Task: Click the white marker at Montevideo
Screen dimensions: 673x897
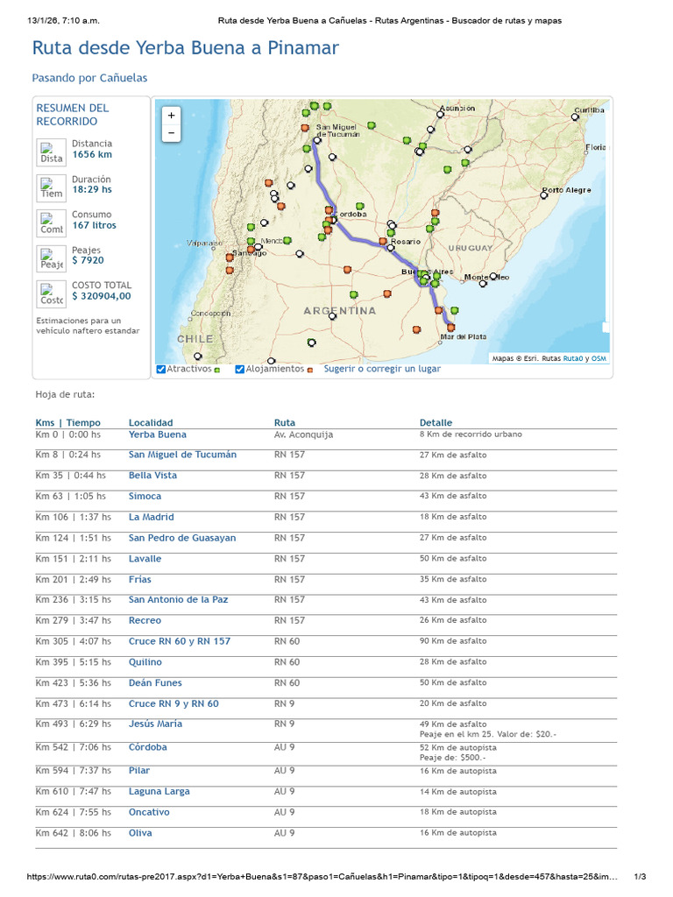Action: [x=493, y=276]
